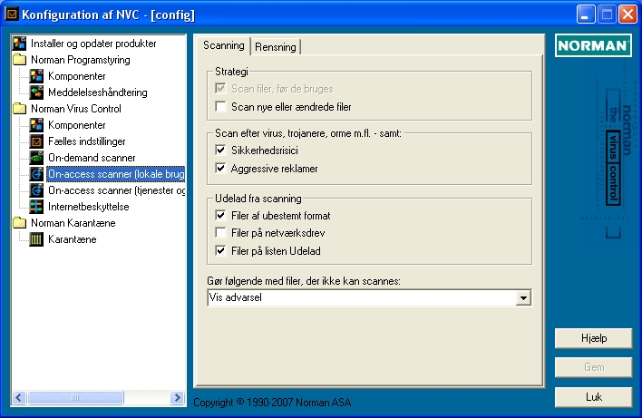The height and width of the screenshot is (418, 642).
Task: Click the tree scrollbar right arrow
Action: (x=178, y=397)
